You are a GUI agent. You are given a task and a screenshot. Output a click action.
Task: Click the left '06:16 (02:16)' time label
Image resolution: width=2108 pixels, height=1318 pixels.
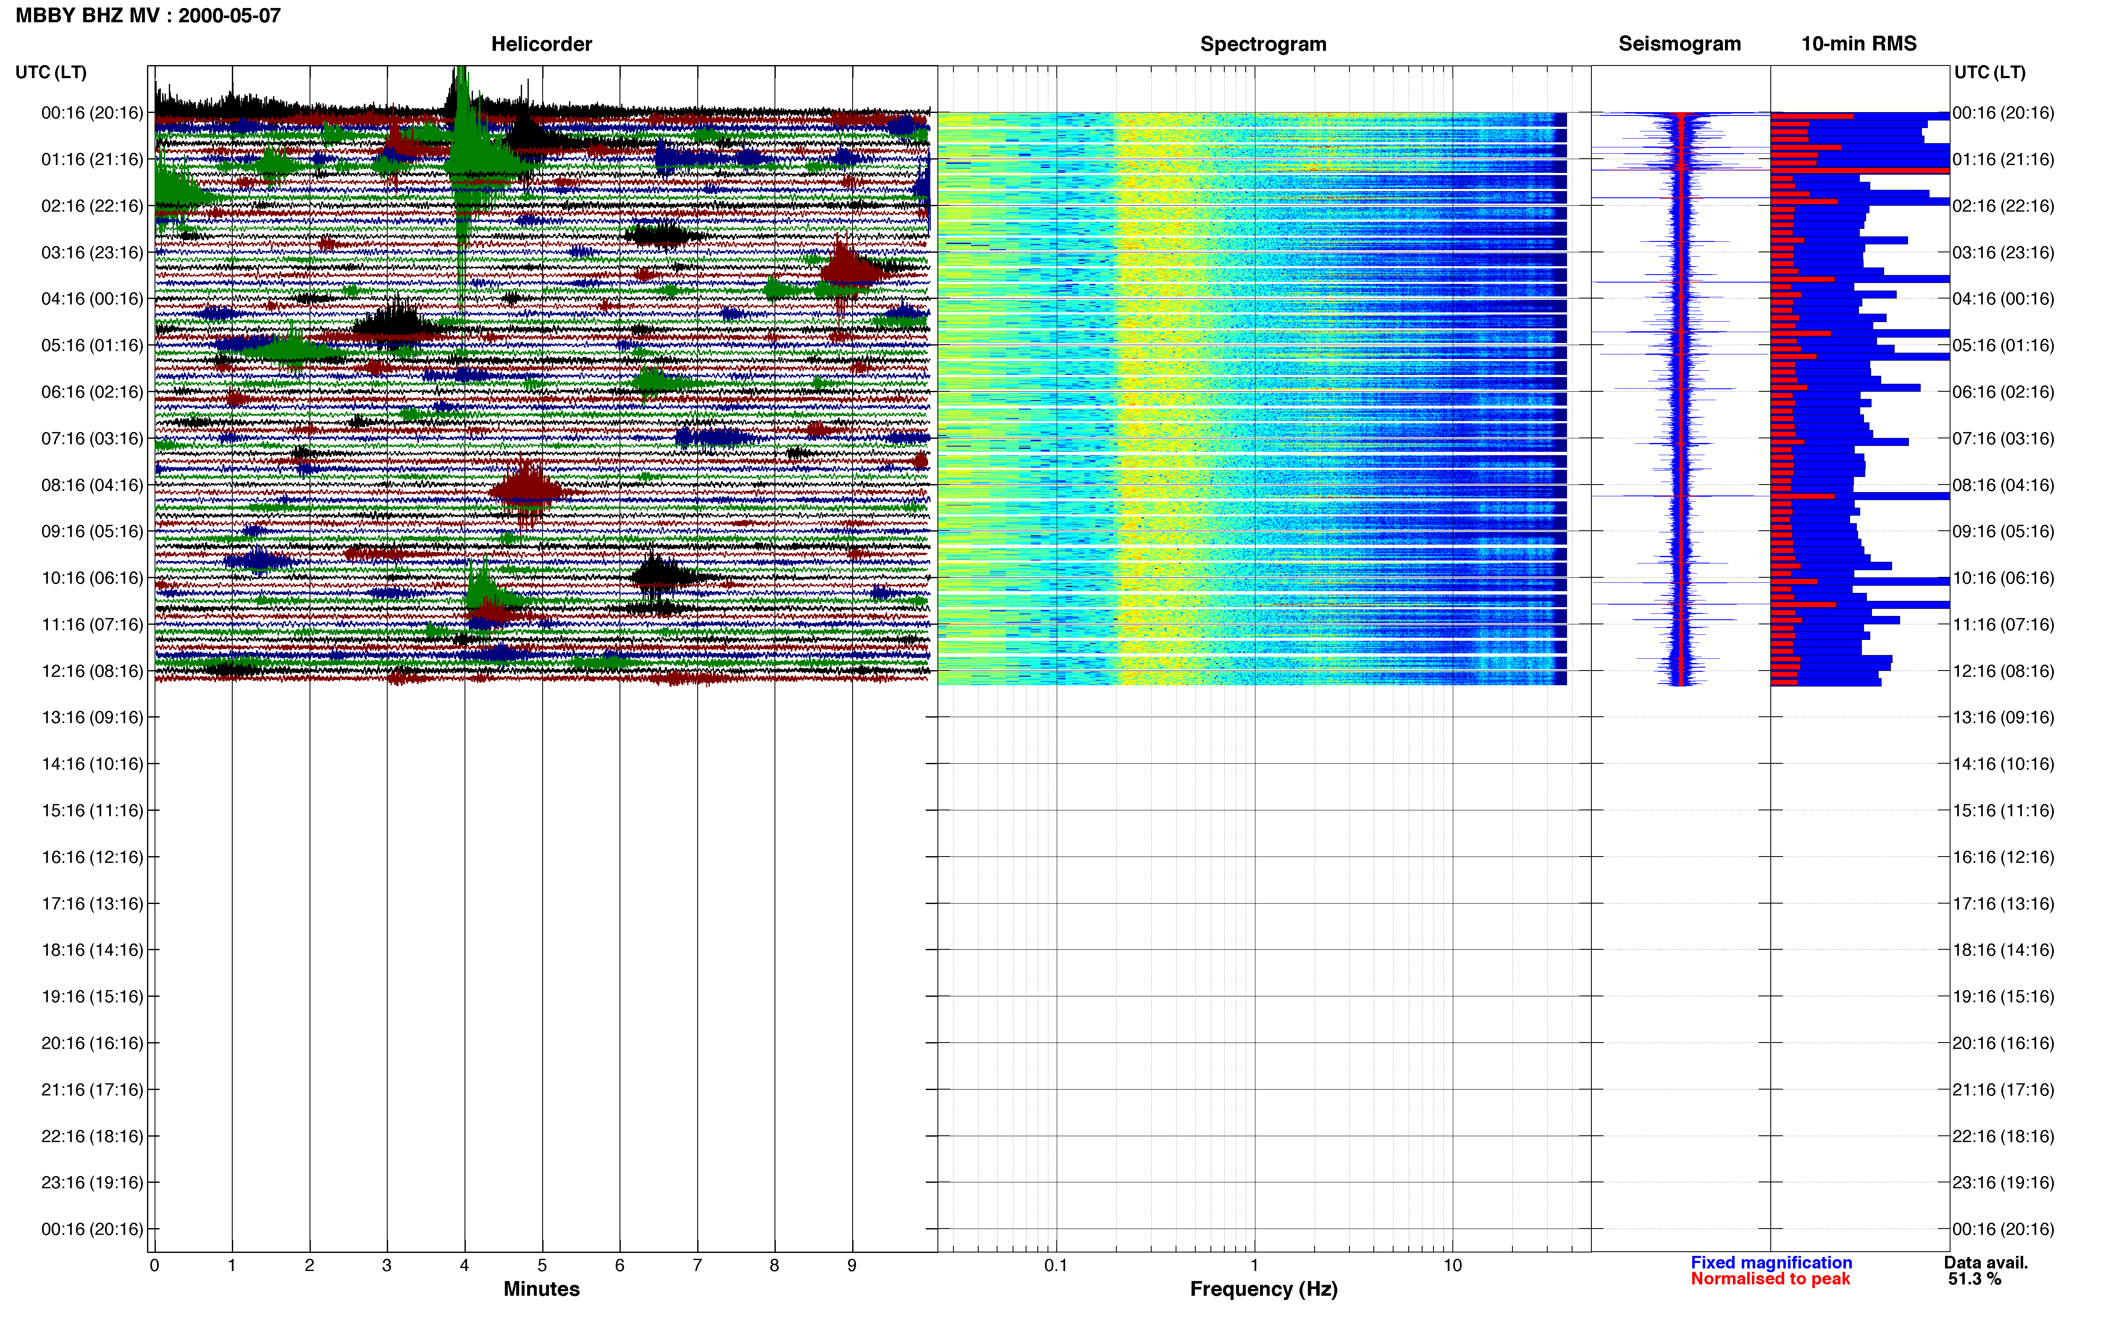[x=92, y=392]
